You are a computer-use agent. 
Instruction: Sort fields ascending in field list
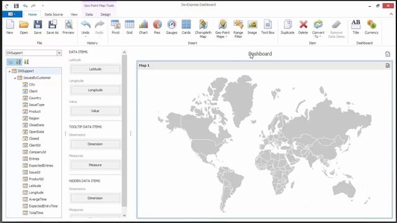[19, 62]
